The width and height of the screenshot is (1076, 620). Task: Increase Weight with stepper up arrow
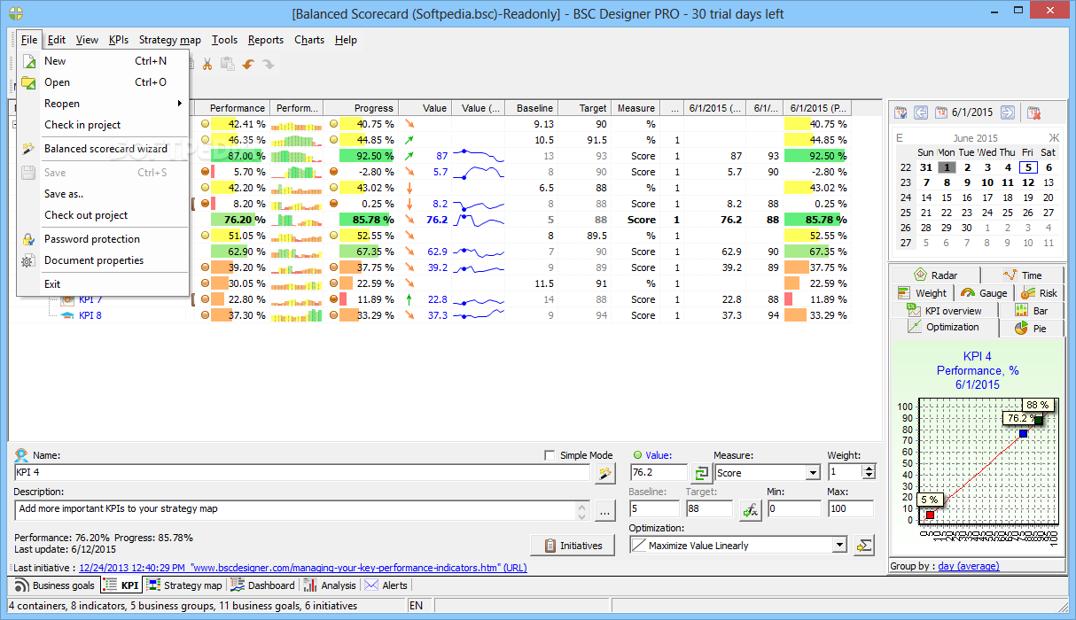pyautogui.click(x=869, y=469)
